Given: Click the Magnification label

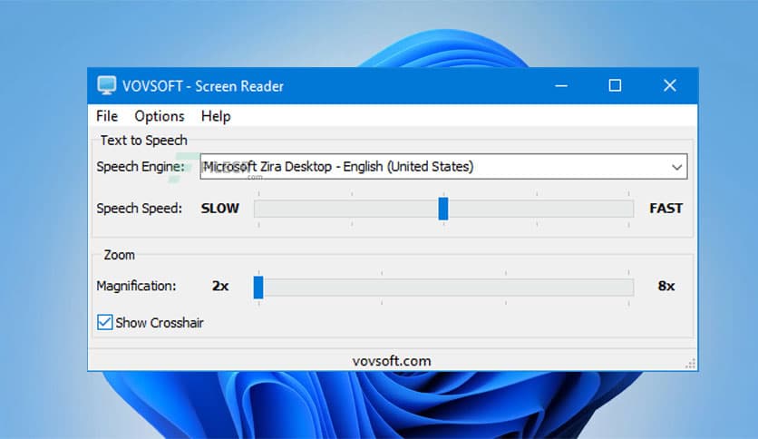Looking at the screenshot, I should click(x=136, y=287).
